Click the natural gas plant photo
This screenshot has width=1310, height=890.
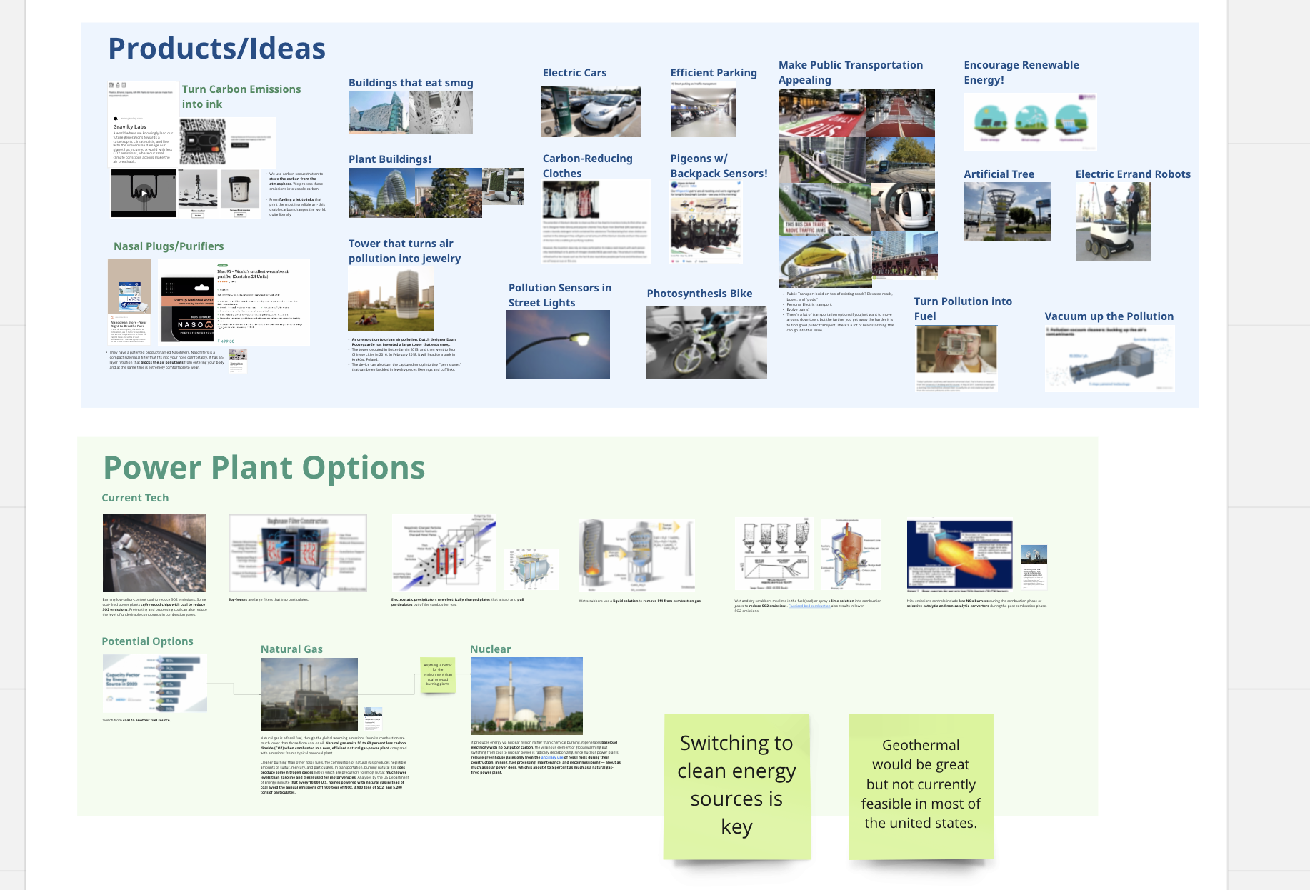(x=309, y=694)
